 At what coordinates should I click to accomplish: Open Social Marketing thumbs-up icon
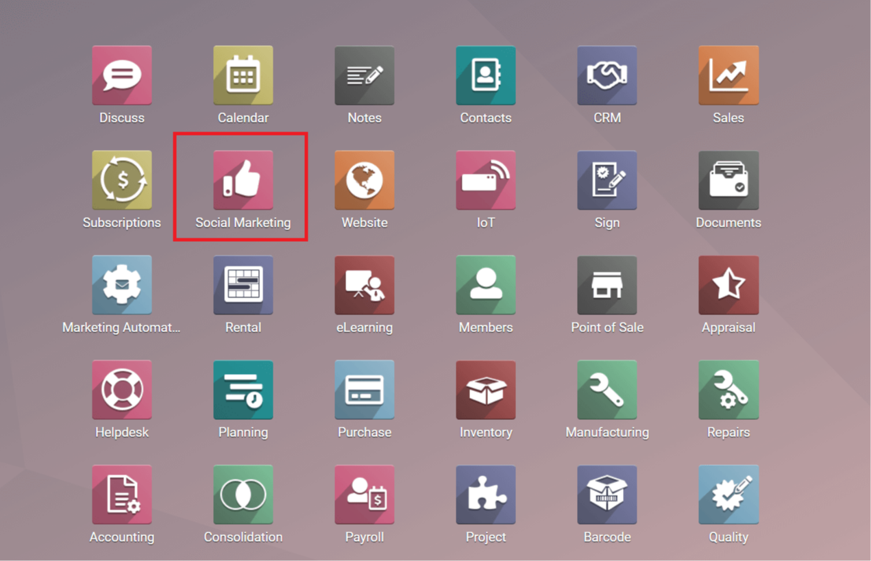pyautogui.click(x=243, y=180)
